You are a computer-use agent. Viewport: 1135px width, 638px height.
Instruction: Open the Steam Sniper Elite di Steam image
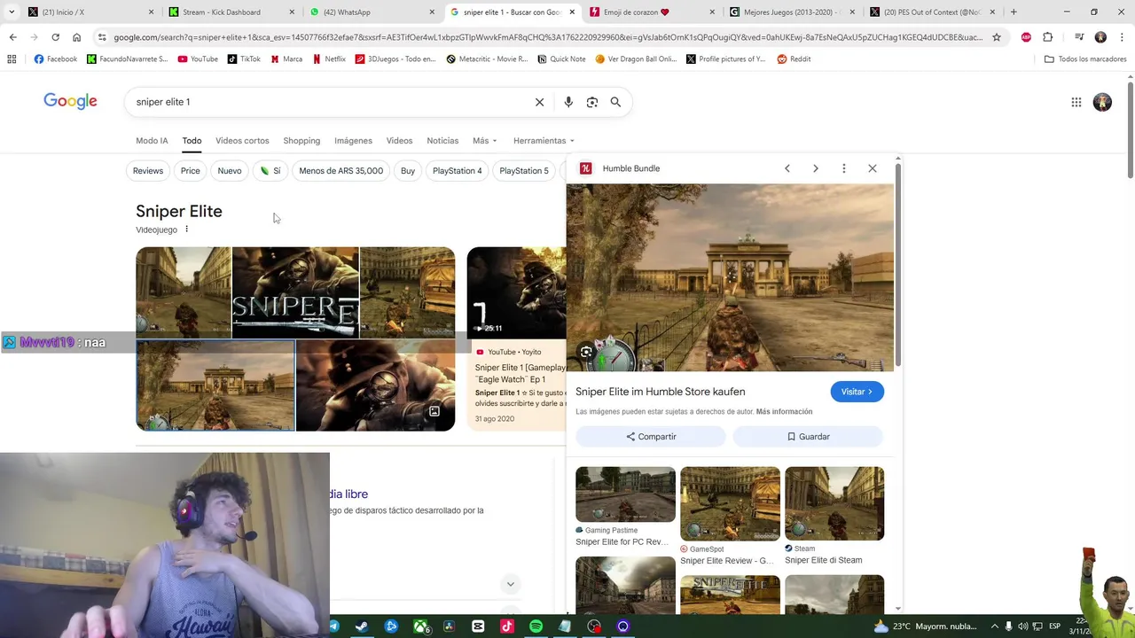(834, 503)
